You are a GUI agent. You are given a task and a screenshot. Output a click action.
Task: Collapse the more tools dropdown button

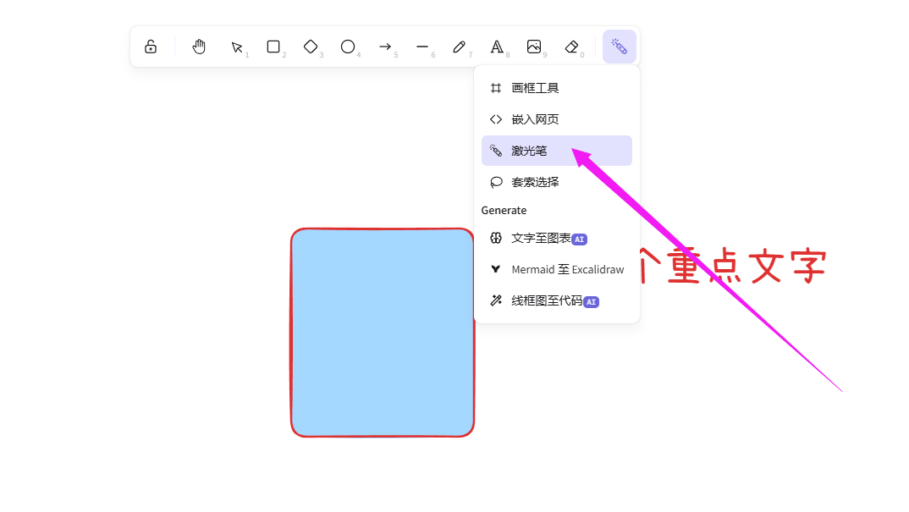pyautogui.click(x=619, y=47)
